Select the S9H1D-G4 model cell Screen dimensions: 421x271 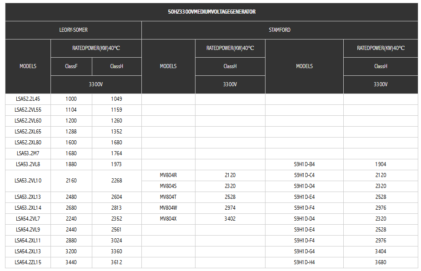(x=304, y=251)
